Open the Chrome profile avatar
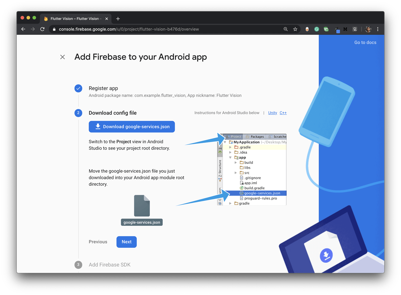 coord(368,29)
